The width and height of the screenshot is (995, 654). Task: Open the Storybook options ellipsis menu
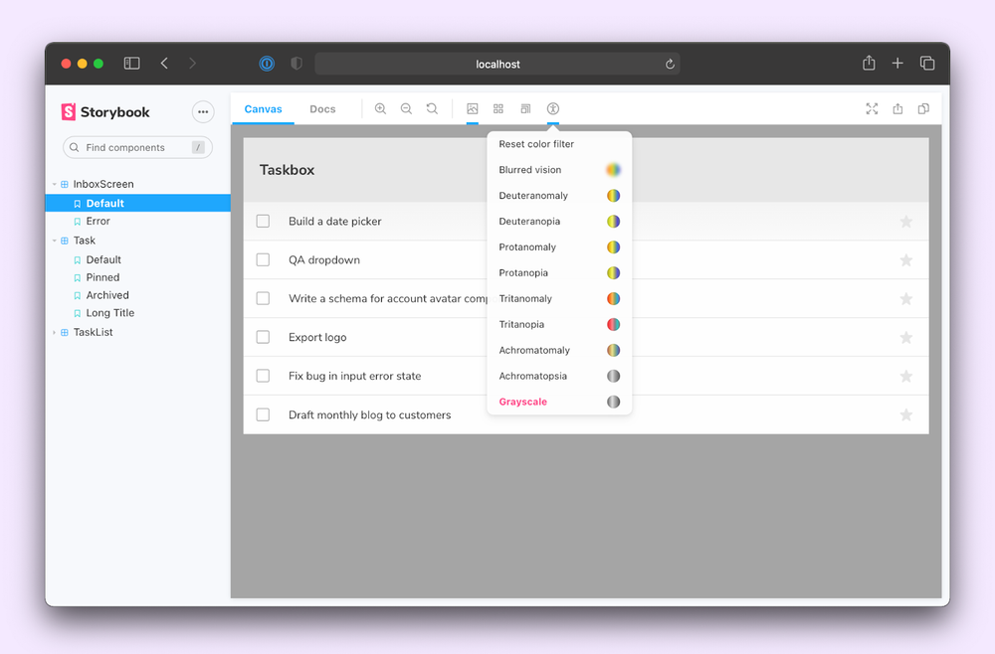click(x=203, y=112)
